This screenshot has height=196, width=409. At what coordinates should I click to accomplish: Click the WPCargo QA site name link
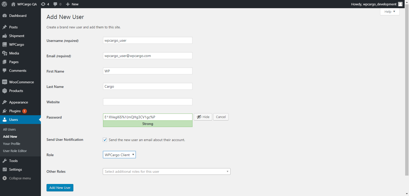[x=27, y=4]
